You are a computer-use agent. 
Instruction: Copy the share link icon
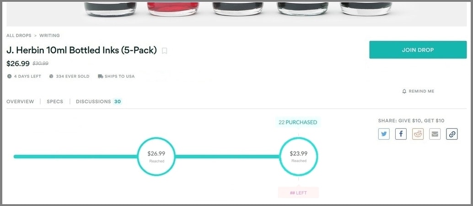coord(451,134)
